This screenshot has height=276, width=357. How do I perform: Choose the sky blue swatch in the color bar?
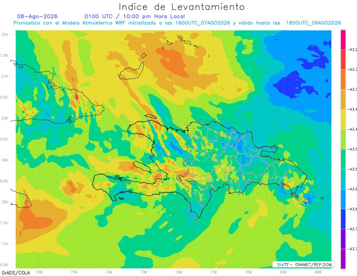343,199
